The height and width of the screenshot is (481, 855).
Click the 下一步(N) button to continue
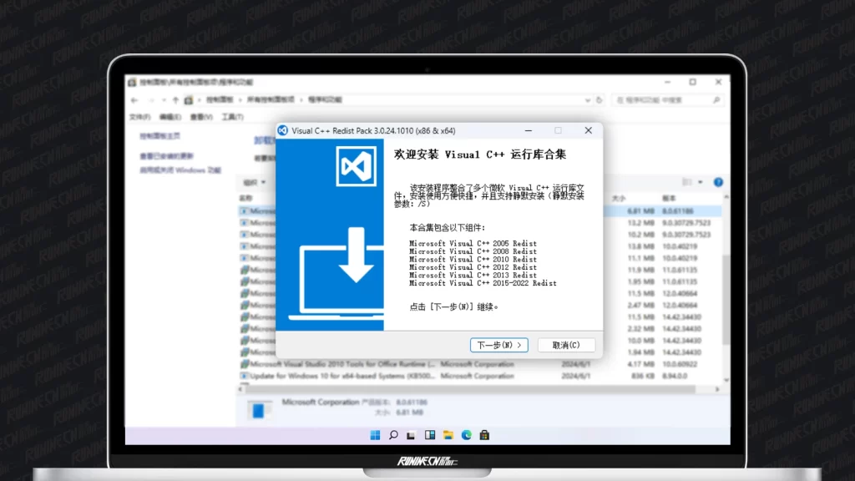tap(499, 345)
